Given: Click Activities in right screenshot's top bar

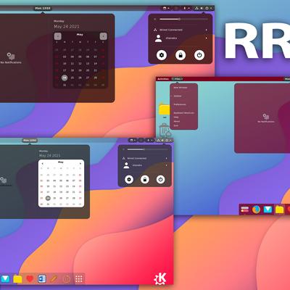Looking at the screenshot, I should pyautogui.click(x=163, y=79).
